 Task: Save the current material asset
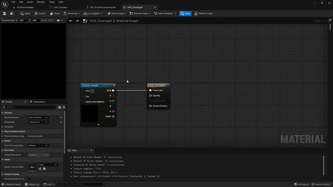5,14
